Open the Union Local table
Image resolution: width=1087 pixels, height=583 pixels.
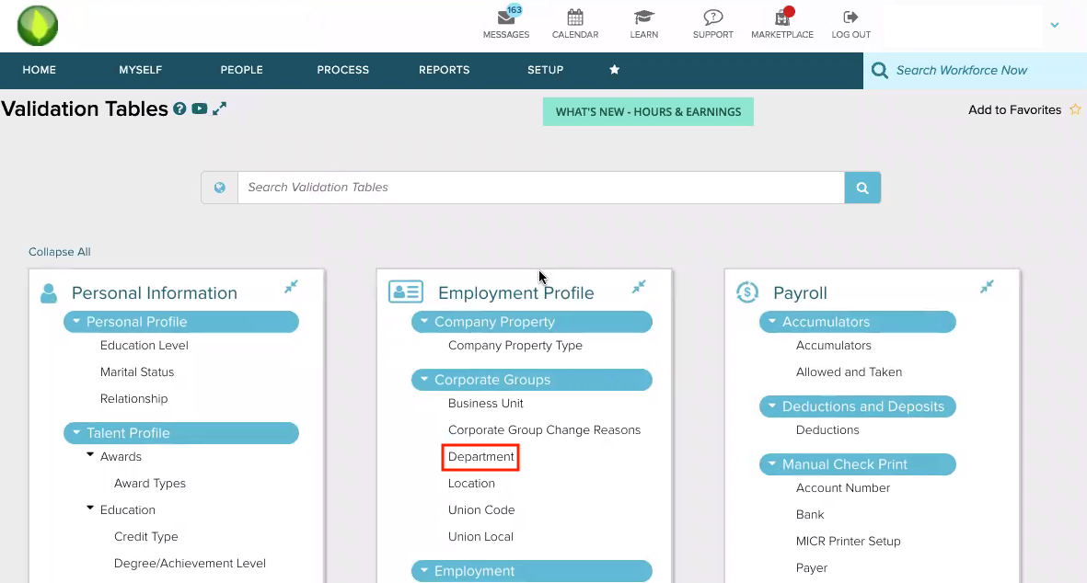pyautogui.click(x=480, y=537)
